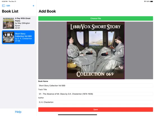This screenshot has width=155, height=116.
Task: Click A Day With Great Poets cover thumbnail
Action: [x=8, y=23]
